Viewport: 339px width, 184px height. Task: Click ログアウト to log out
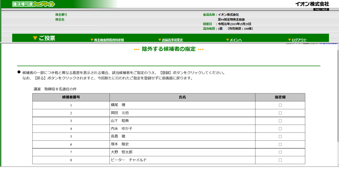point(299,40)
